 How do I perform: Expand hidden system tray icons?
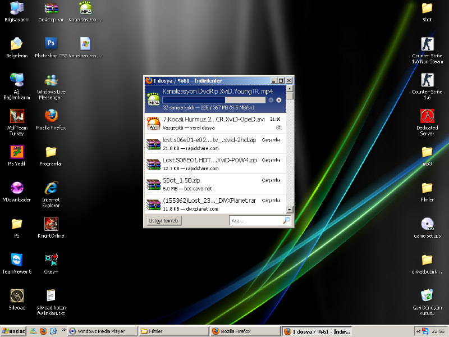point(418,331)
